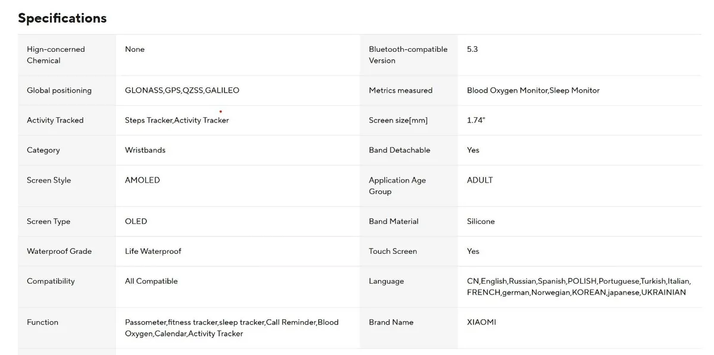Click the ADULT age group value
This screenshot has width=714, height=355.
pyautogui.click(x=480, y=180)
